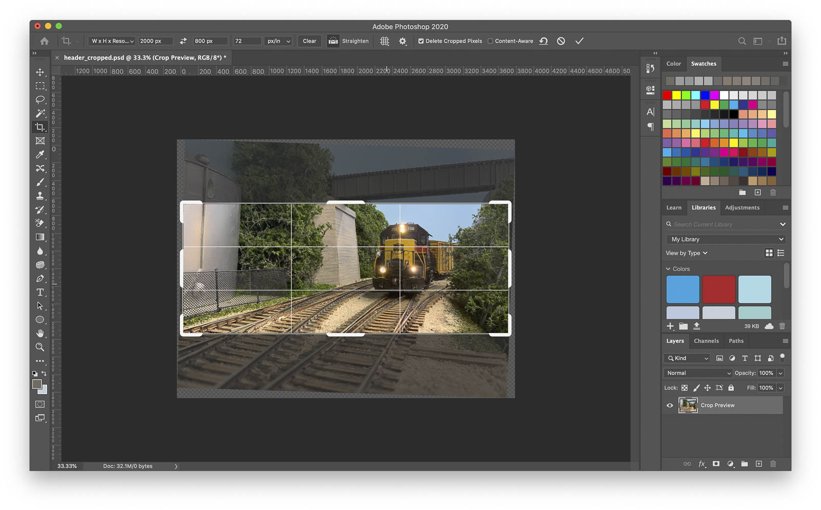Screen dimensions: 821x510
Task: Enable the Content-Aware option
Action: [x=491, y=41]
